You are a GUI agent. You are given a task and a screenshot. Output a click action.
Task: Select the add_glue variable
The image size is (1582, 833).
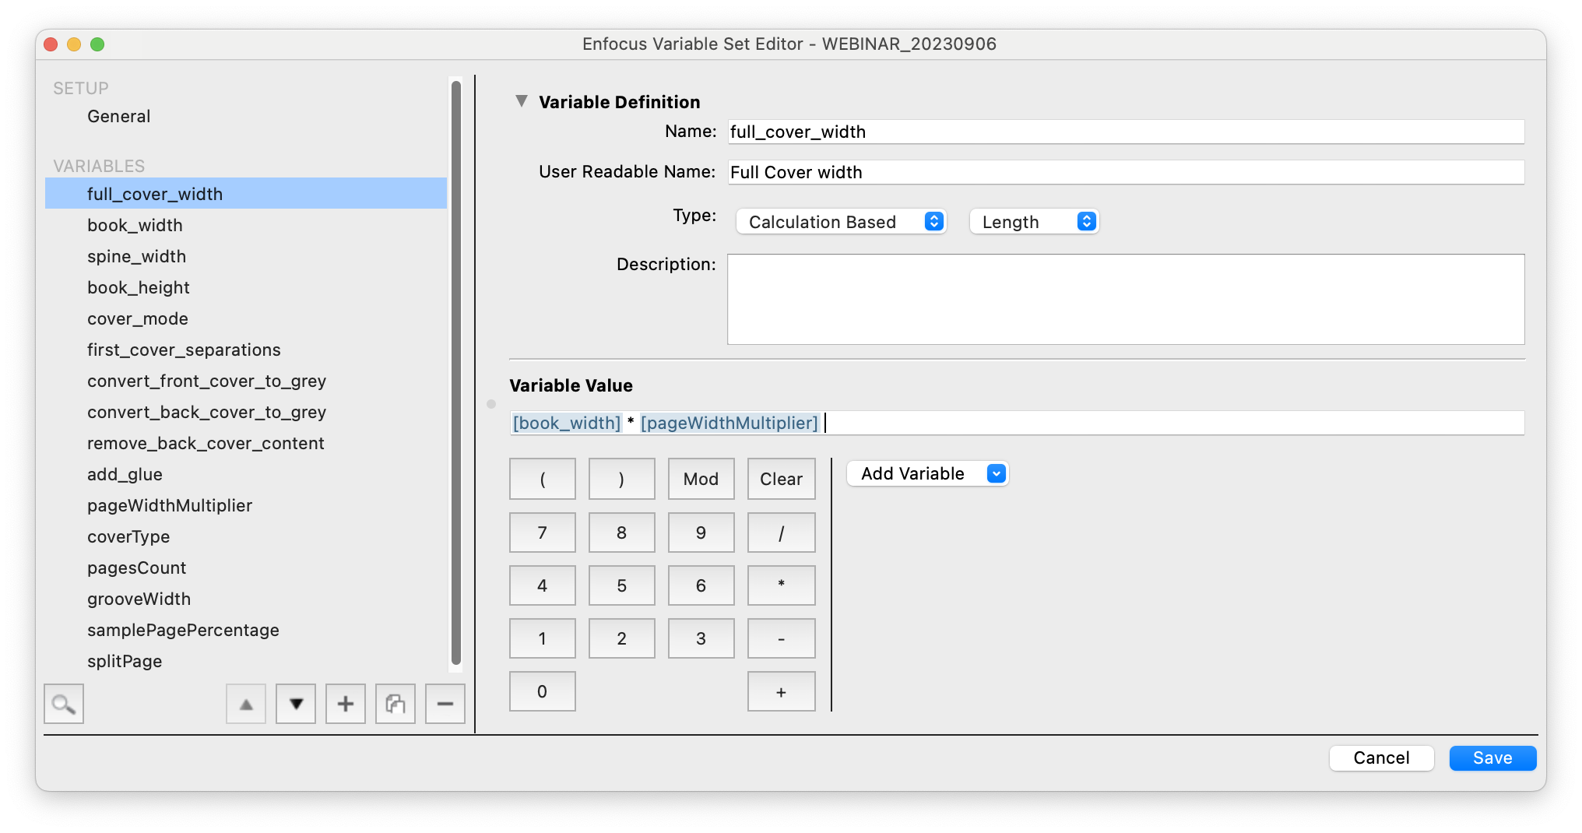(246, 474)
